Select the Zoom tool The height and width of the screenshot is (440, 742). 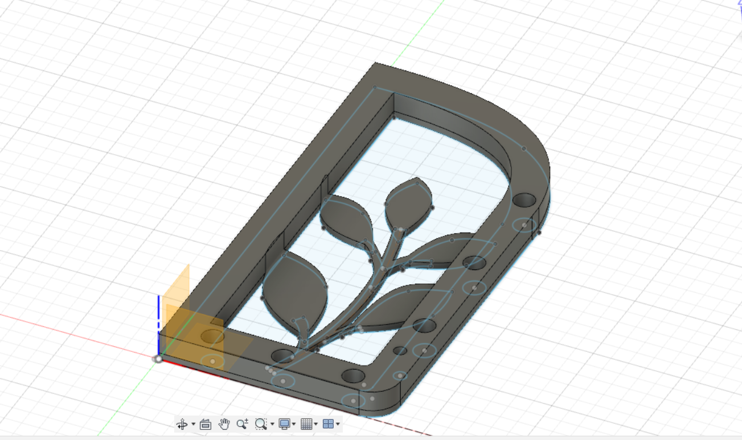(242, 424)
